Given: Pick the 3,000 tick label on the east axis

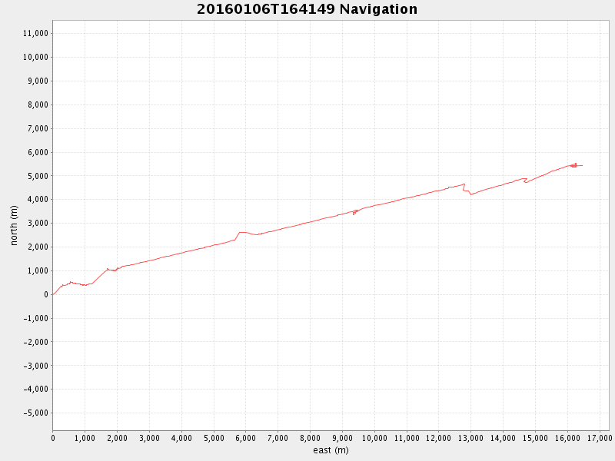Looking at the screenshot, I should coord(149,438).
